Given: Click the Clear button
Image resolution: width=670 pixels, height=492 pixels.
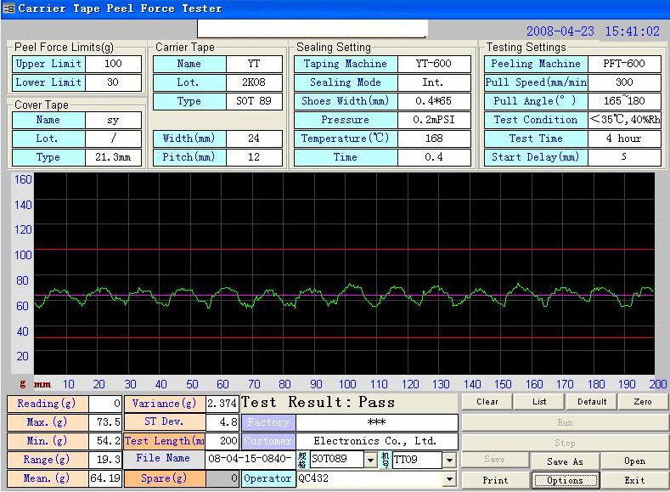Looking at the screenshot, I should 487,402.
